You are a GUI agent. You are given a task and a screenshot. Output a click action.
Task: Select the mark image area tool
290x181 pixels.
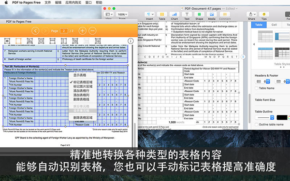click(30, 41)
